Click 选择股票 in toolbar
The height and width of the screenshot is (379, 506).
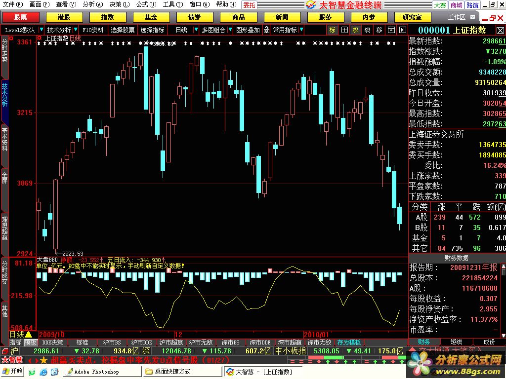point(123,30)
